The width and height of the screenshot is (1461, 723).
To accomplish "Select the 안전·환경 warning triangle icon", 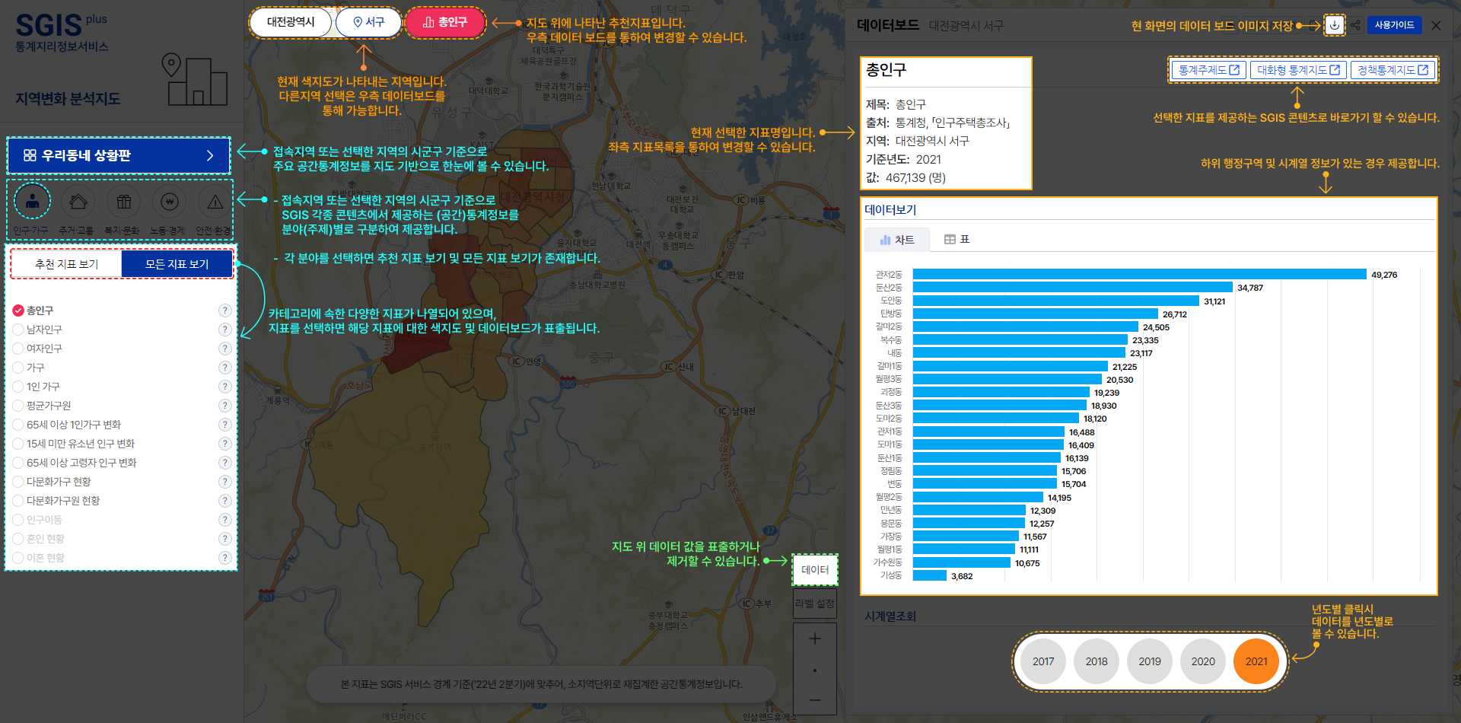I will click(x=215, y=202).
